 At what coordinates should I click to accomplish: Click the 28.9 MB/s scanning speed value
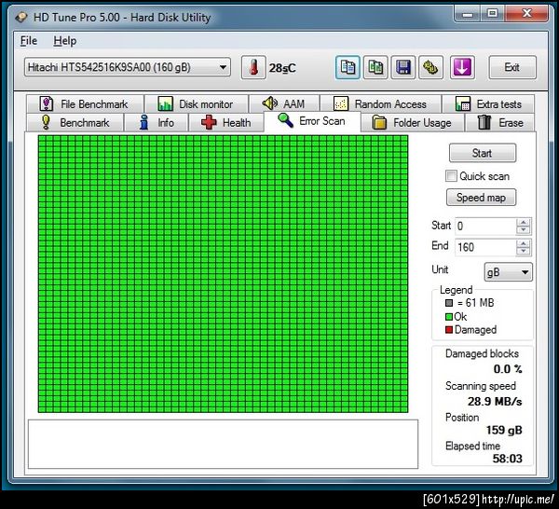[x=495, y=402]
